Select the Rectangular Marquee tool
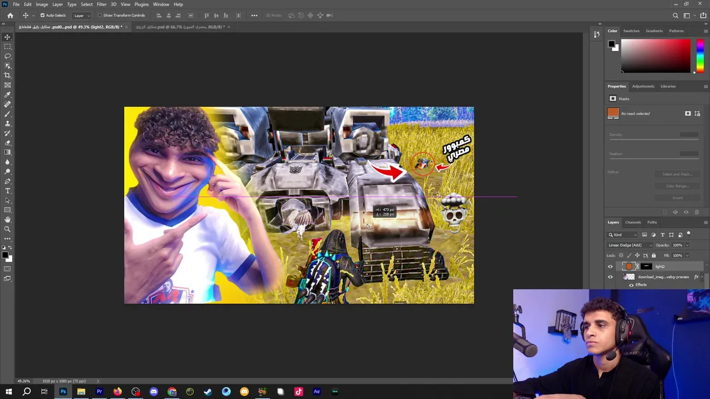The image size is (710, 399). 7,47
